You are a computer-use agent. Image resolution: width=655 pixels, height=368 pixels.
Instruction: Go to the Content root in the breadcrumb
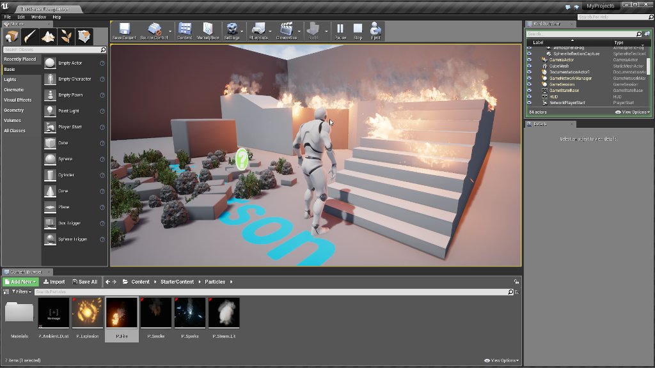click(140, 282)
